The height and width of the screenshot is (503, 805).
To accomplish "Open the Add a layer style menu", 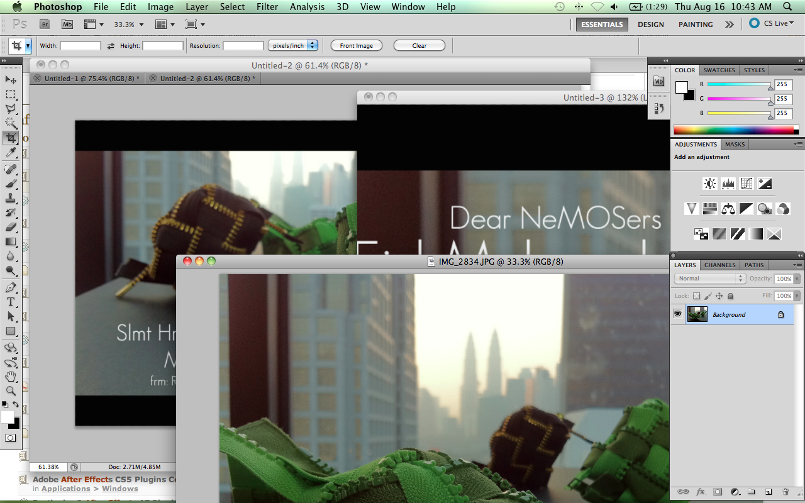I will pos(700,492).
